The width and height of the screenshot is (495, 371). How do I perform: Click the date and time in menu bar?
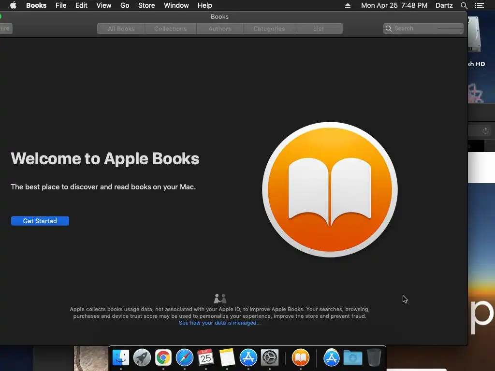(394, 5)
